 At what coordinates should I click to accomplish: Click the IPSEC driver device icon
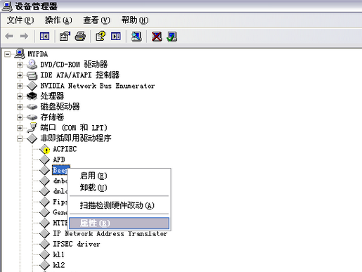[44, 244]
